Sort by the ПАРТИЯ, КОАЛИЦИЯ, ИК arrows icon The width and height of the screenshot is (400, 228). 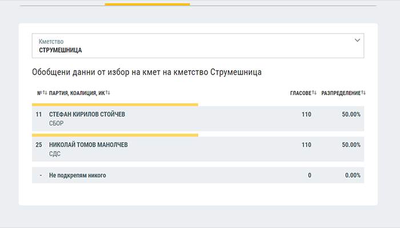(107, 93)
